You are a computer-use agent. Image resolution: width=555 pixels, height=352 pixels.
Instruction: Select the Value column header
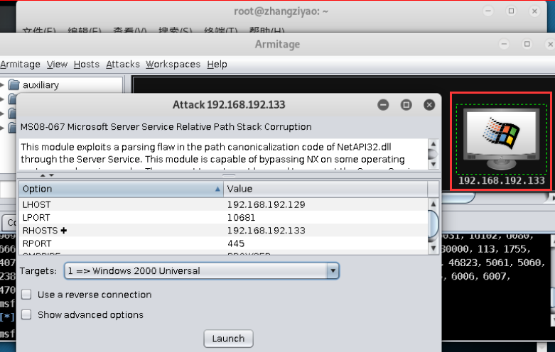coord(325,189)
